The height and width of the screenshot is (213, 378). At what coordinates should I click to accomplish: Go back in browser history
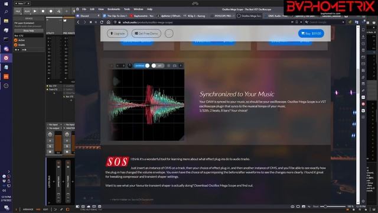coord(78,22)
